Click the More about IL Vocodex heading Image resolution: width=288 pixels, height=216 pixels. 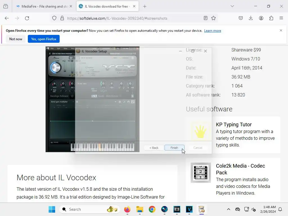(56, 178)
